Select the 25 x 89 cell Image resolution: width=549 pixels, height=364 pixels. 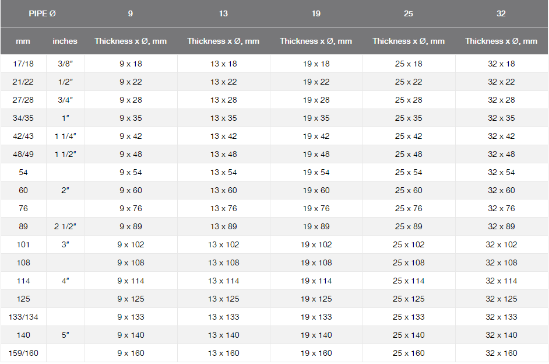point(409,226)
